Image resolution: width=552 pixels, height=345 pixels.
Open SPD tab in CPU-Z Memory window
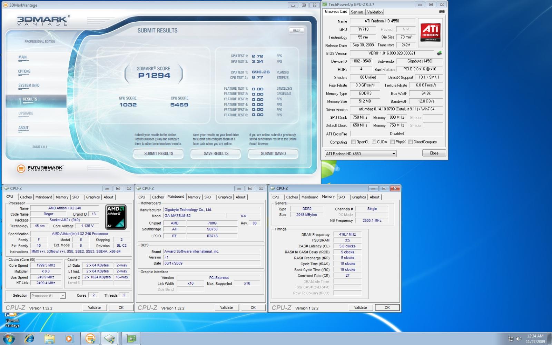click(342, 197)
